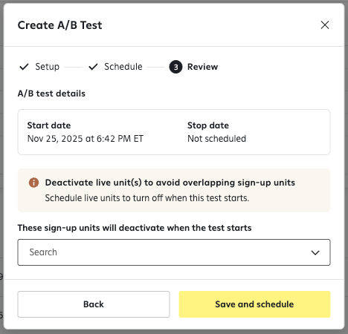Select the Review step label
348x334 pixels.
point(202,67)
